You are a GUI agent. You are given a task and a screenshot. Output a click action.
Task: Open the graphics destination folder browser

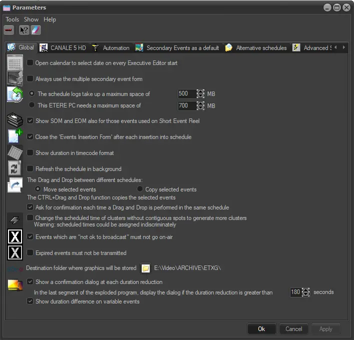point(146,268)
